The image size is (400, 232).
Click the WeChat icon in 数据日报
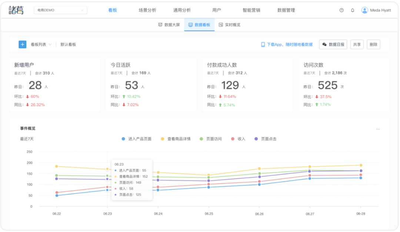[x=324, y=44]
